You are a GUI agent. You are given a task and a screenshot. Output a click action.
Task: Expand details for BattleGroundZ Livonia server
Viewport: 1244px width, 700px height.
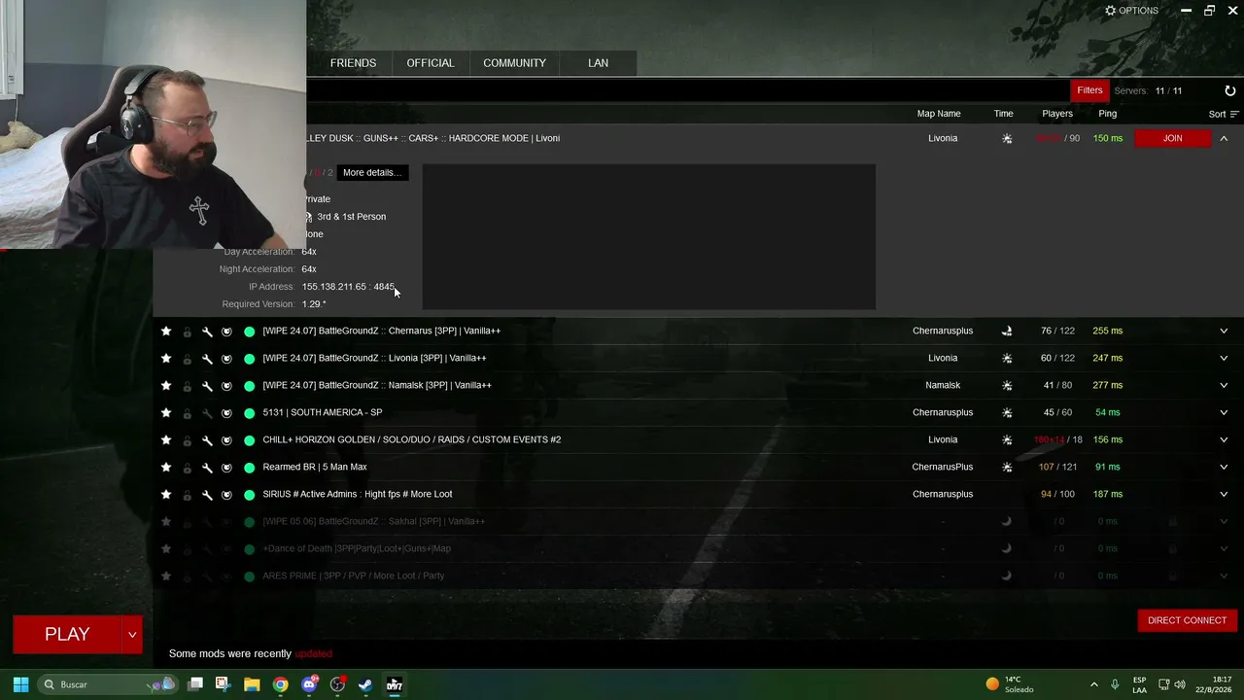(1224, 358)
